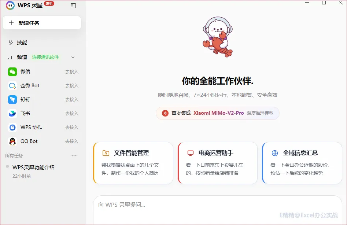Select the 微信 channel name
The width and height of the screenshot is (347, 225).
[25, 71]
